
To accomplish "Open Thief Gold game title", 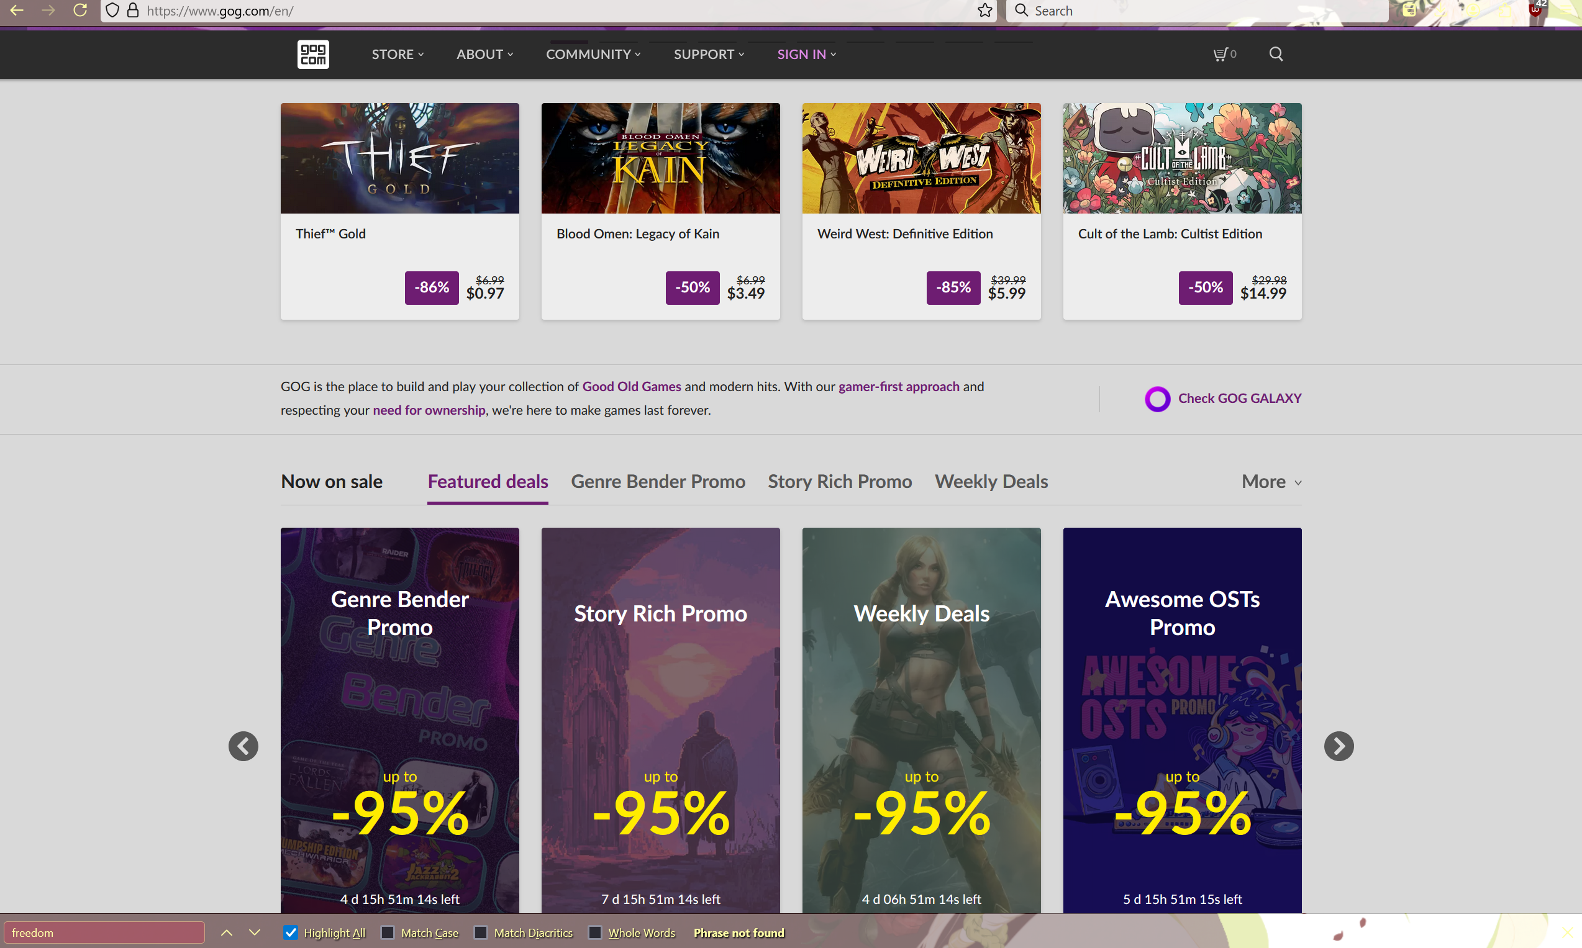I will (x=330, y=234).
